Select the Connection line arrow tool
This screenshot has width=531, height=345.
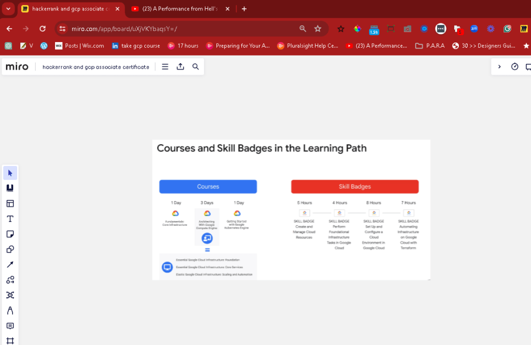[x=10, y=265]
